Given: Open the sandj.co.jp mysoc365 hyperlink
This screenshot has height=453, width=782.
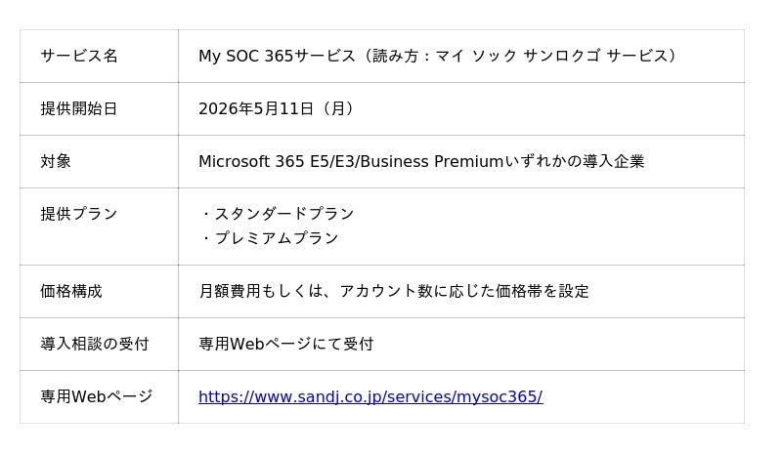Looking at the screenshot, I should 369,396.
